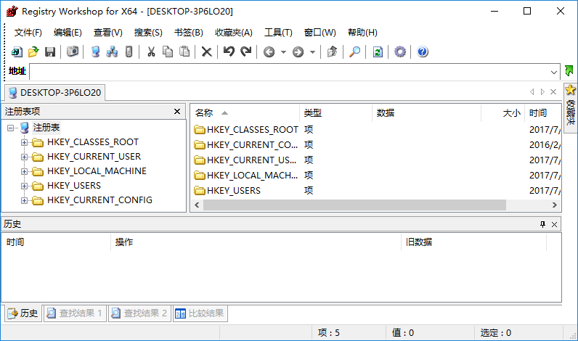Open a registry file with folder icon
This screenshot has width=578, height=341.
pos(33,52)
